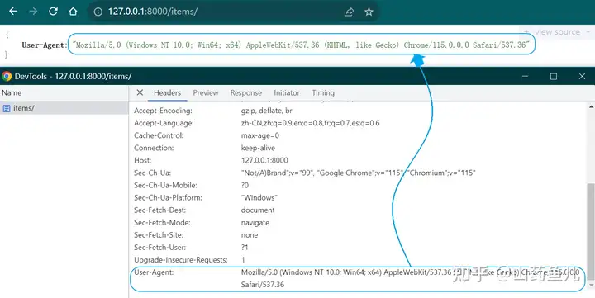The width and height of the screenshot is (595, 298).
Task: Click the Sec-Fetch-Mode header name
Action: point(162,223)
